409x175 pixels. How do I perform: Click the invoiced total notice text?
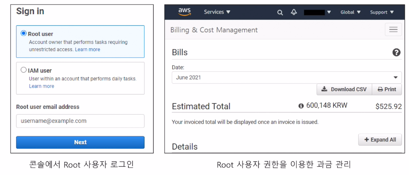(245, 122)
